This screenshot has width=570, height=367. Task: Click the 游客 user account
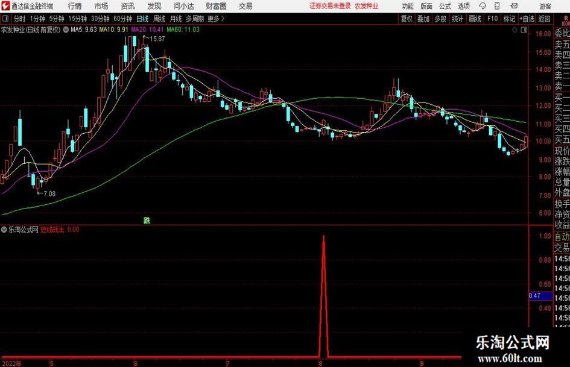[545, 6]
